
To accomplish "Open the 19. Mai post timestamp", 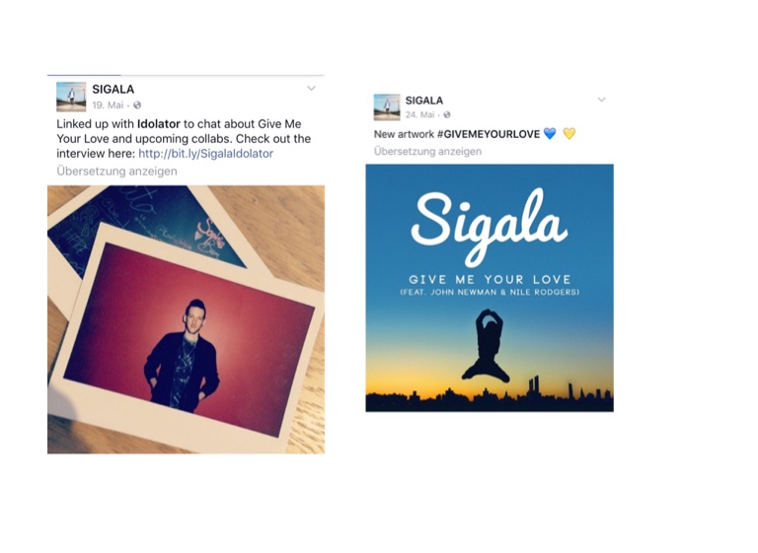I will coord(108,105).
